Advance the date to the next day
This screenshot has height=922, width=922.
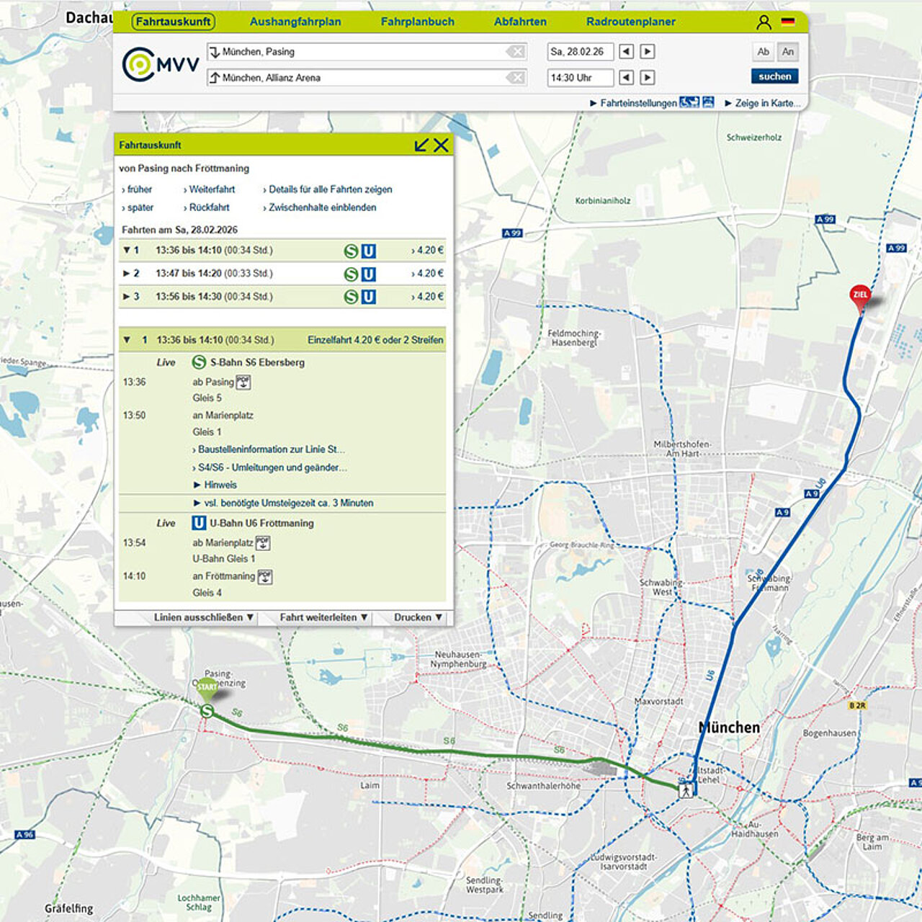[648, 52]
